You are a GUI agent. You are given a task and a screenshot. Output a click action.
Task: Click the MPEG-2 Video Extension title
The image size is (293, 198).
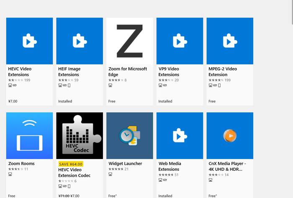point(223,72)
